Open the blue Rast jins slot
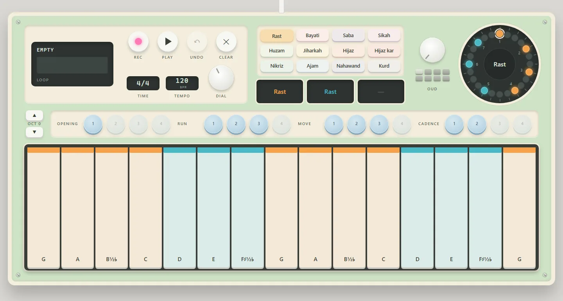The image size is (563, 301). [x=330, y=92]
